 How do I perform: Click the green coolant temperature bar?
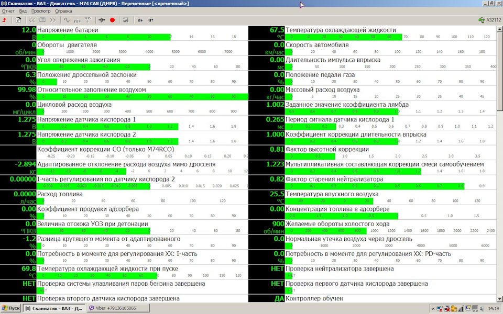click(x=343, y=37)
